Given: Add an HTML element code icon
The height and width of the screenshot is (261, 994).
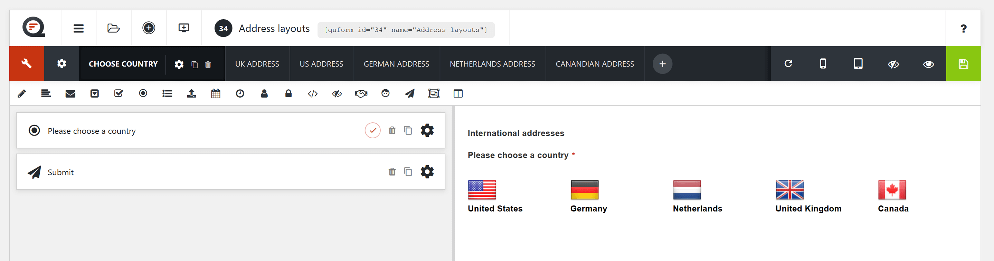Looking at the screenshot, I should pos(313,93).
